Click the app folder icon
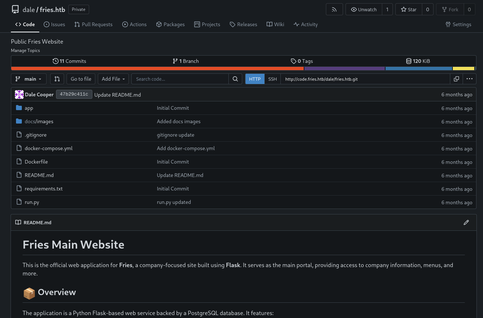The width and height of the screenshot is (483, 318). [19, 108]
